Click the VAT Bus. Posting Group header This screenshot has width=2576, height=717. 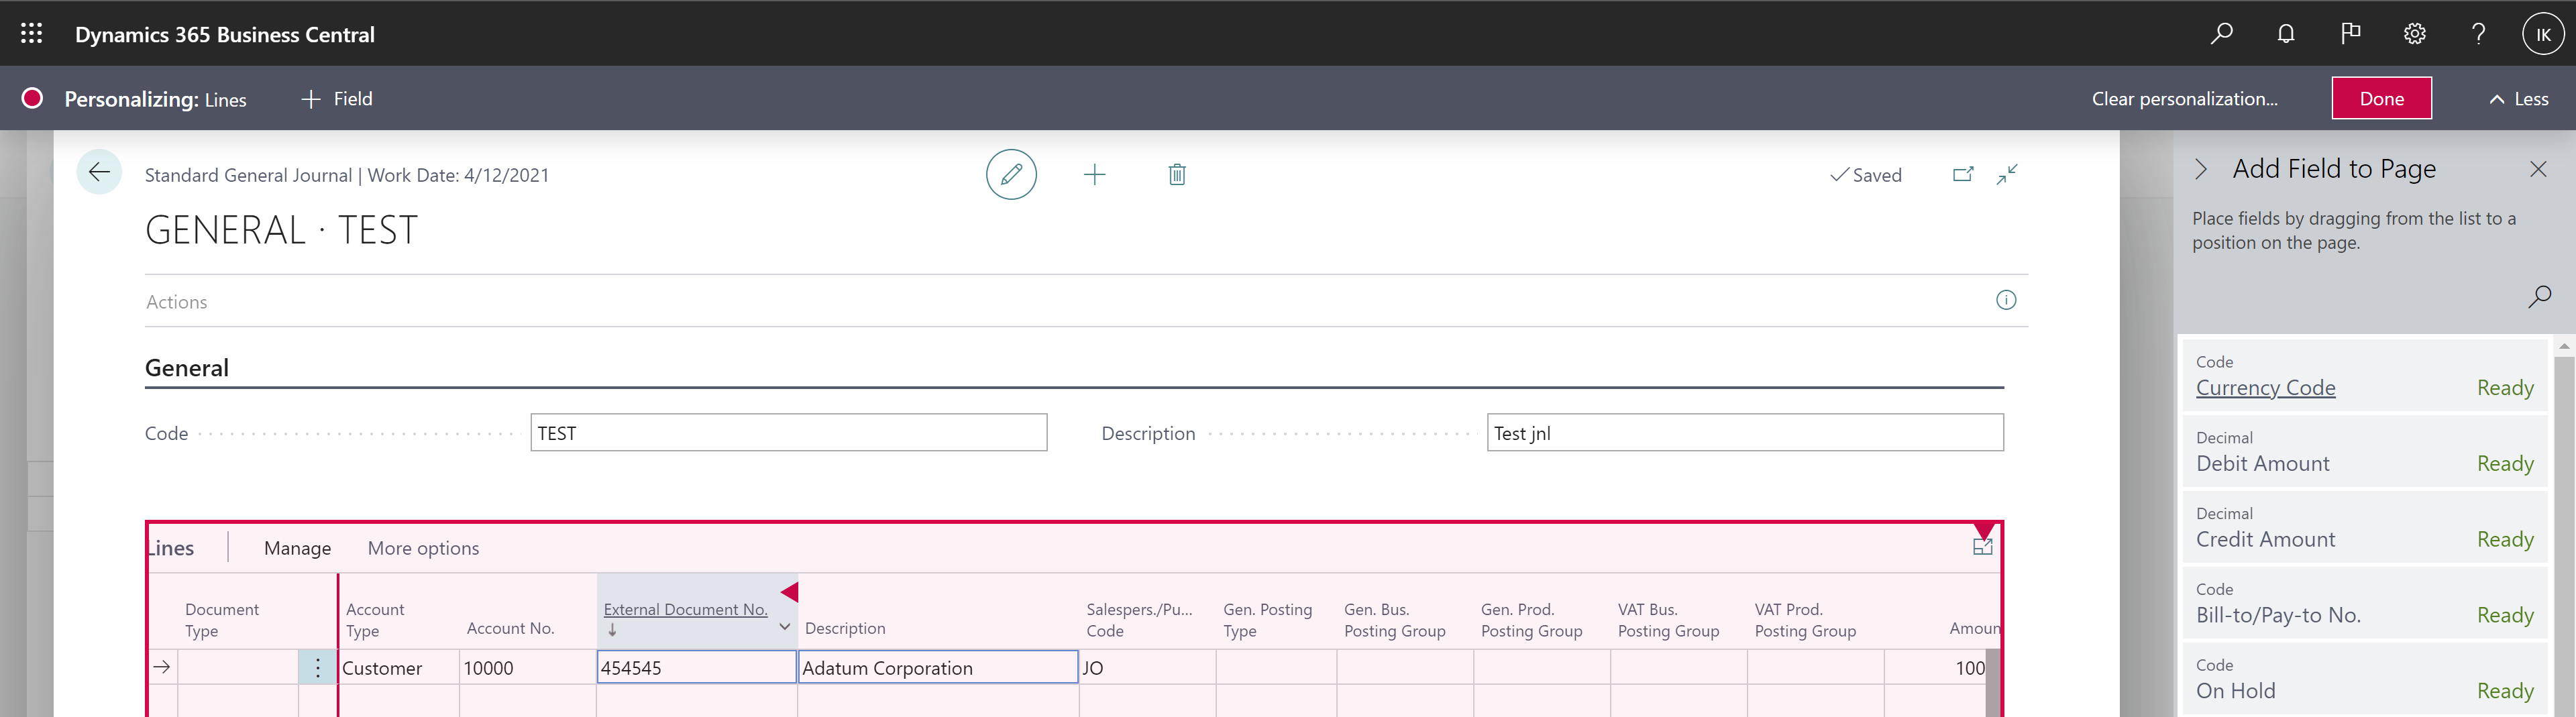tap(1668, 620)
